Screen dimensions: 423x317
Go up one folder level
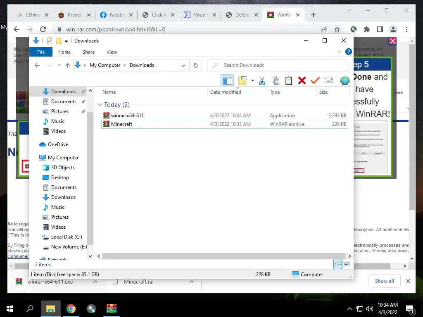[68, 65]
